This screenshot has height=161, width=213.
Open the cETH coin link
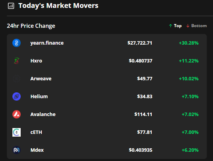tap(36, 132)
